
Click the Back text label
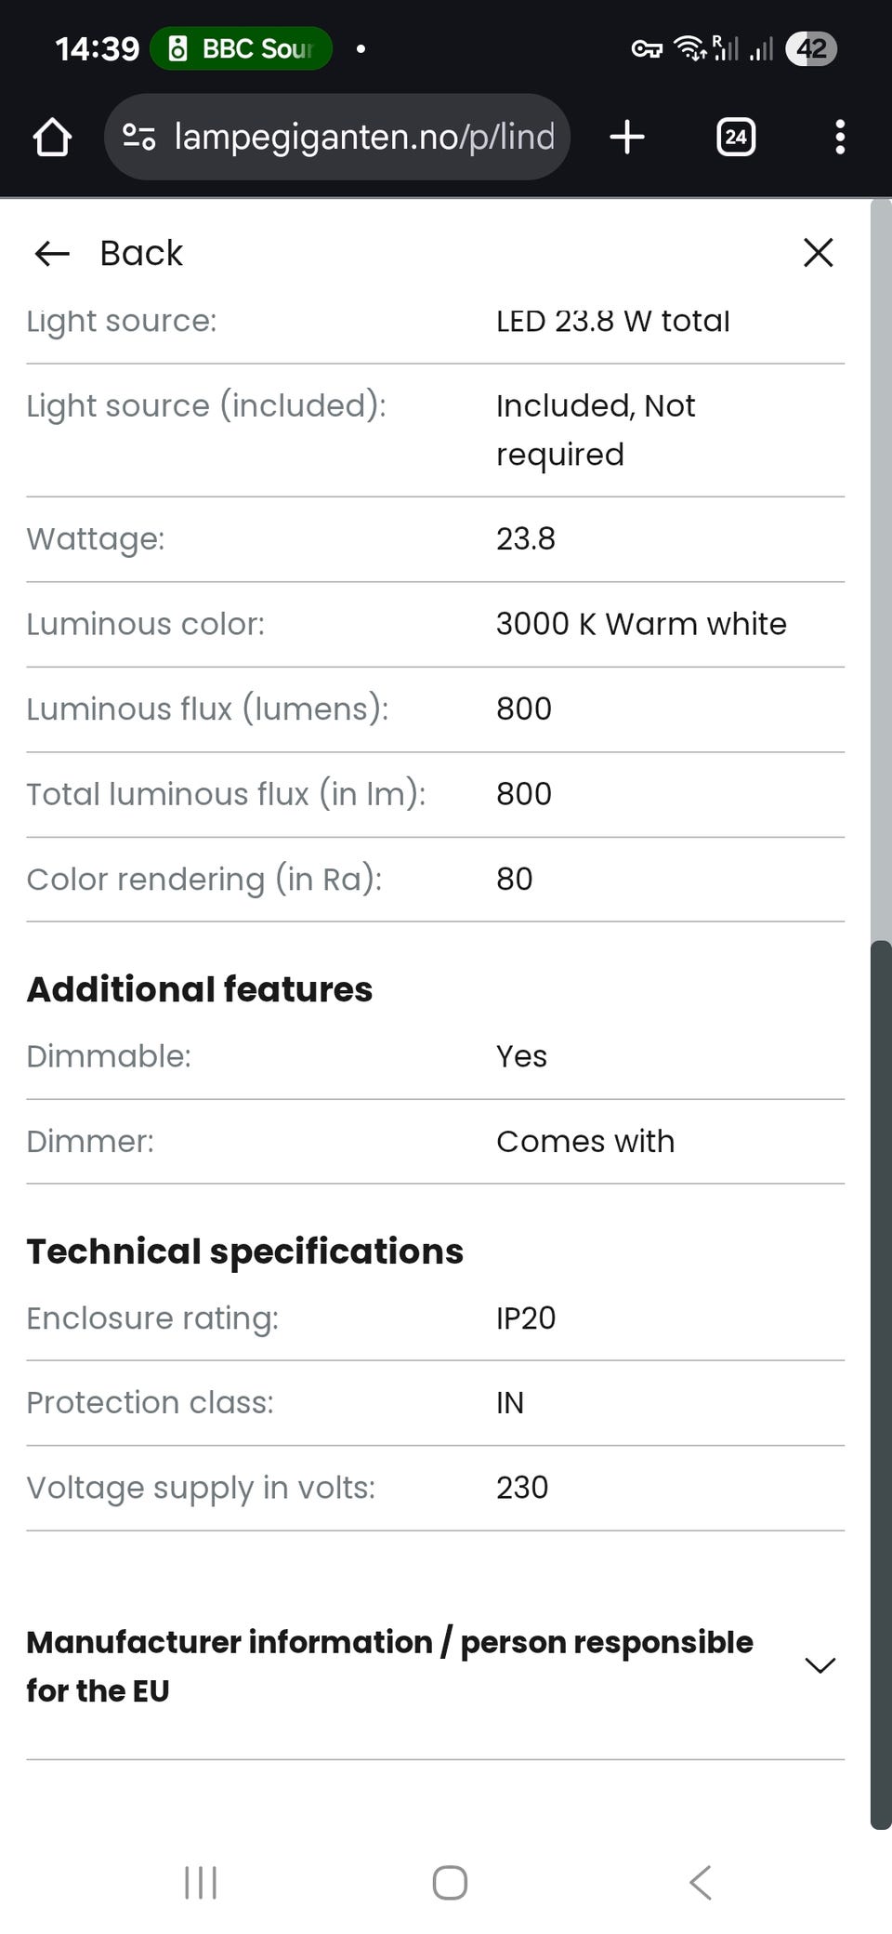pos(141,253)
